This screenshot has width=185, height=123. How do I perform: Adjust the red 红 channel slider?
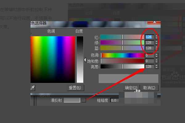pyautogui.click(x=122, y=37)
